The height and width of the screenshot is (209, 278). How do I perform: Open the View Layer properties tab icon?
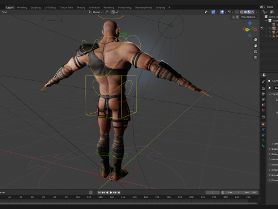coord(263,99)
